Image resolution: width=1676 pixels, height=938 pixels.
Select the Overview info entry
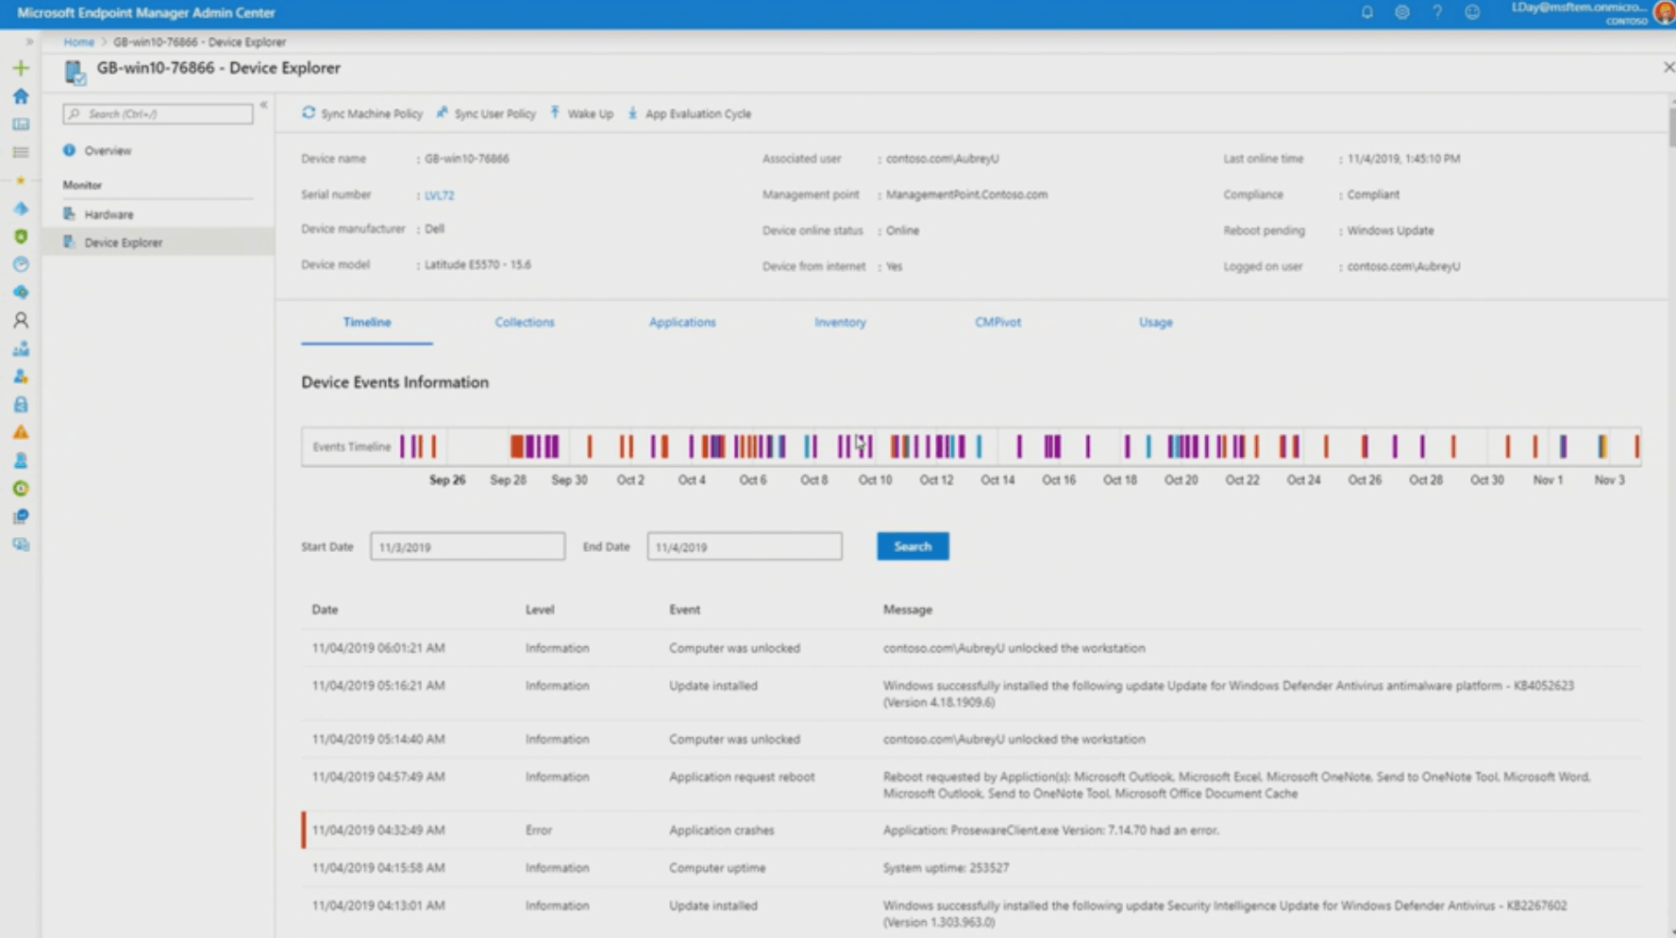click(108, 150)
